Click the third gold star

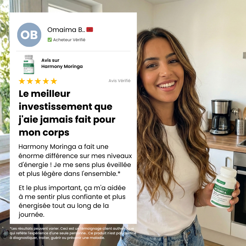[x=38, y=81]
